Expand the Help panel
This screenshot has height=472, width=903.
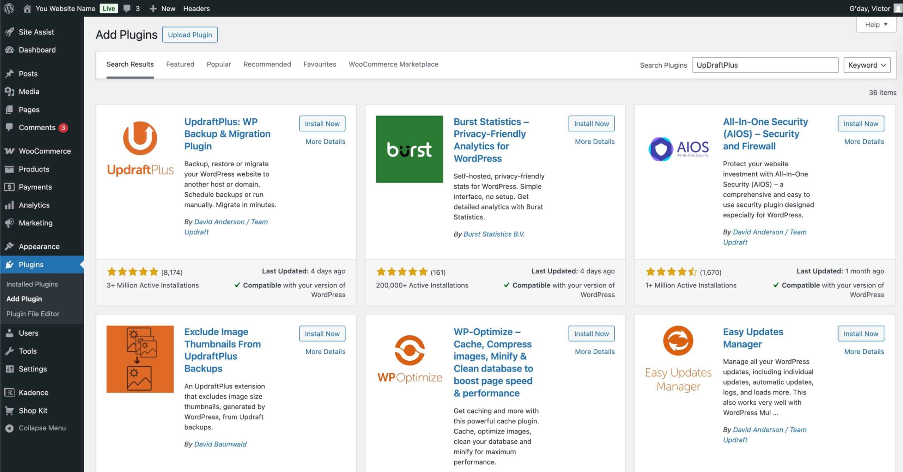(876, 25)
